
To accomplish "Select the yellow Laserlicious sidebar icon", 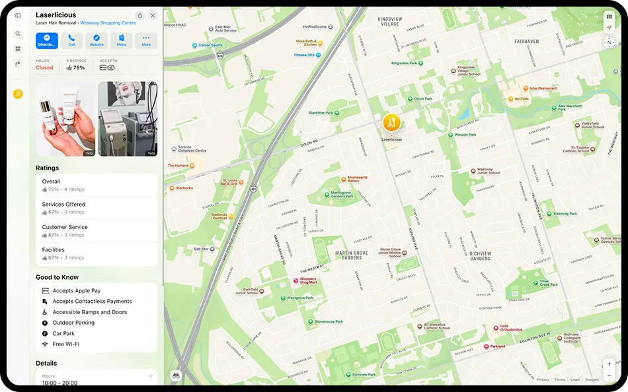I will (18, 94).
